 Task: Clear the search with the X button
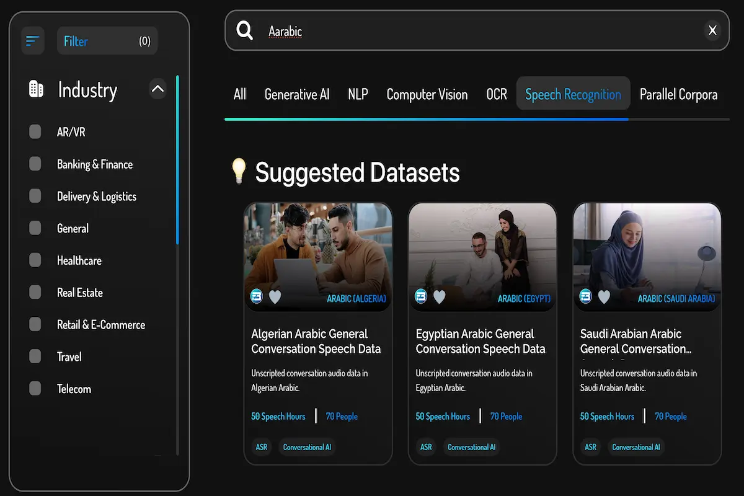[712, 30]
